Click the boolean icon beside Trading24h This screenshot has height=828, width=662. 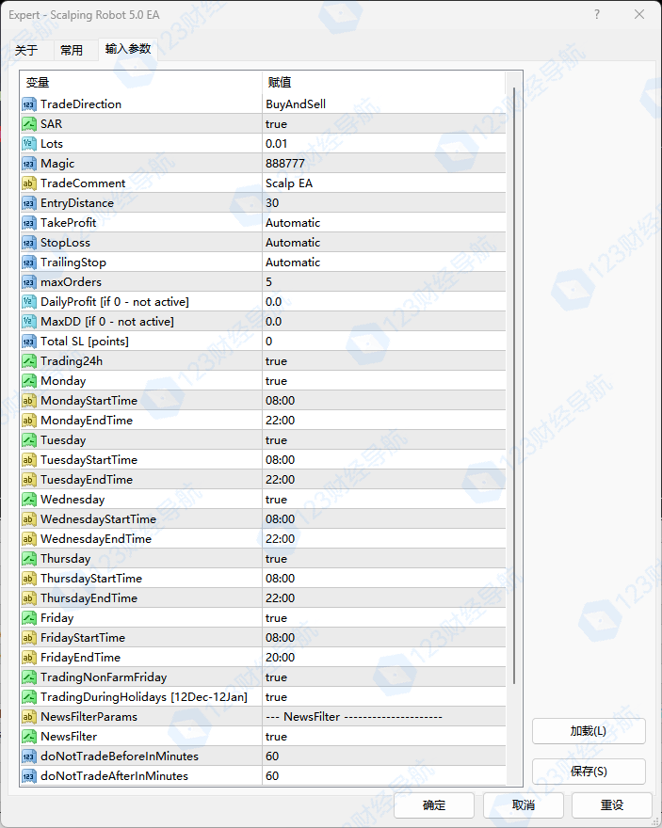point(29,361)
